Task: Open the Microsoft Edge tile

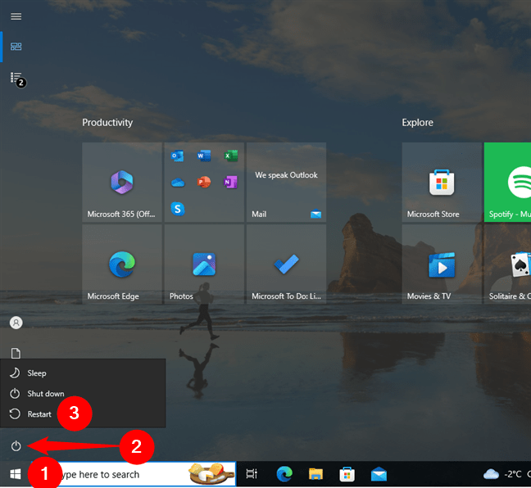Action: 121,264
